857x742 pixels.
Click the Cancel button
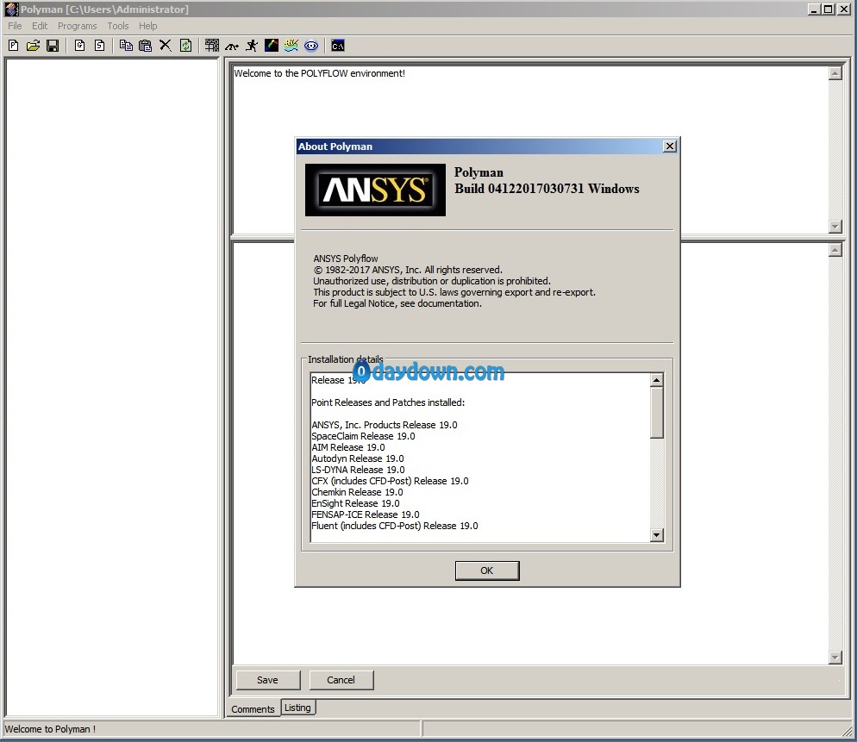[341, 680]
